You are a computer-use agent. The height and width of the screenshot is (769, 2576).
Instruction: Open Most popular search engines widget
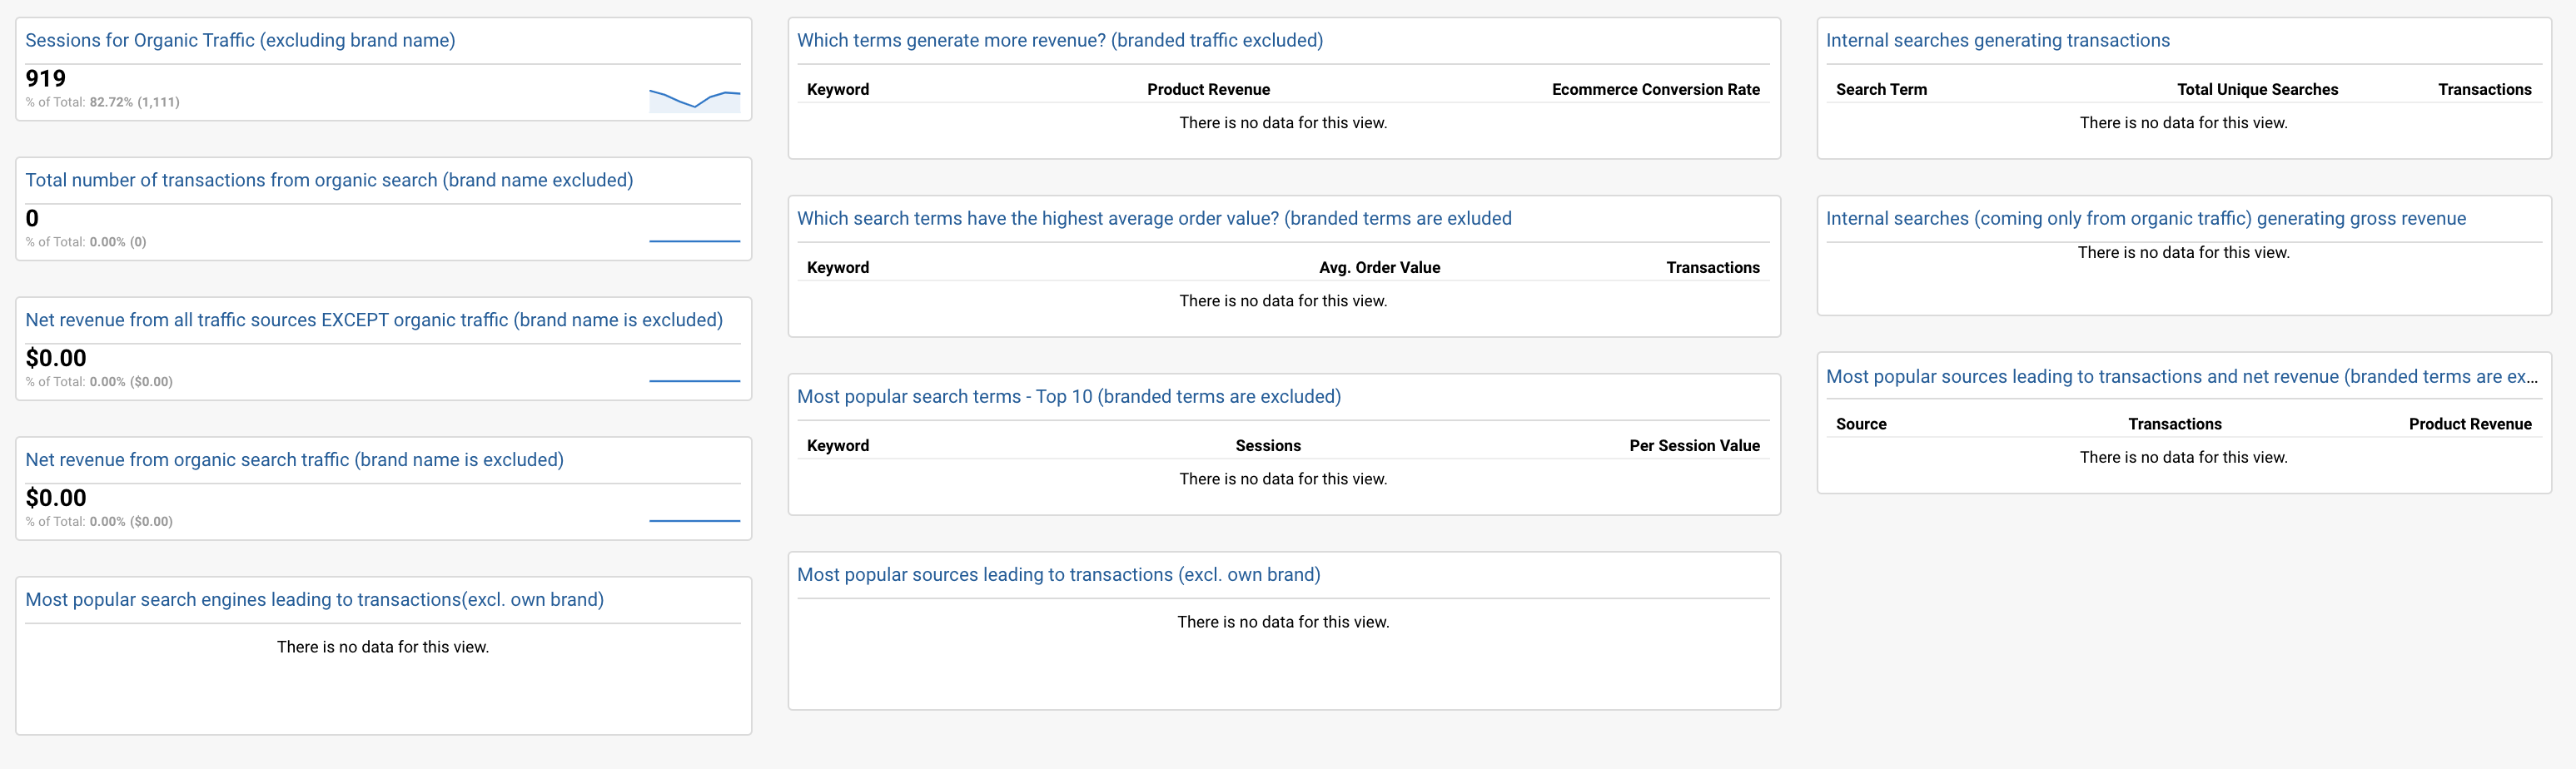point(315,599)
